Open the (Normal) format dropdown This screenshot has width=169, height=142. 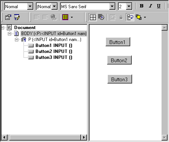pyautogui.click(x=54, y=6)
